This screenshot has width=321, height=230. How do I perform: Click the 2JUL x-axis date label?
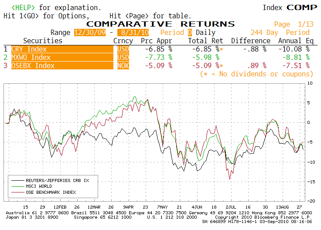click(231, 207)
